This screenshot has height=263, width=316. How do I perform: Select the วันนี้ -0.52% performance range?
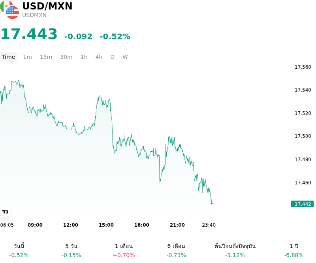tap(19, 250)
